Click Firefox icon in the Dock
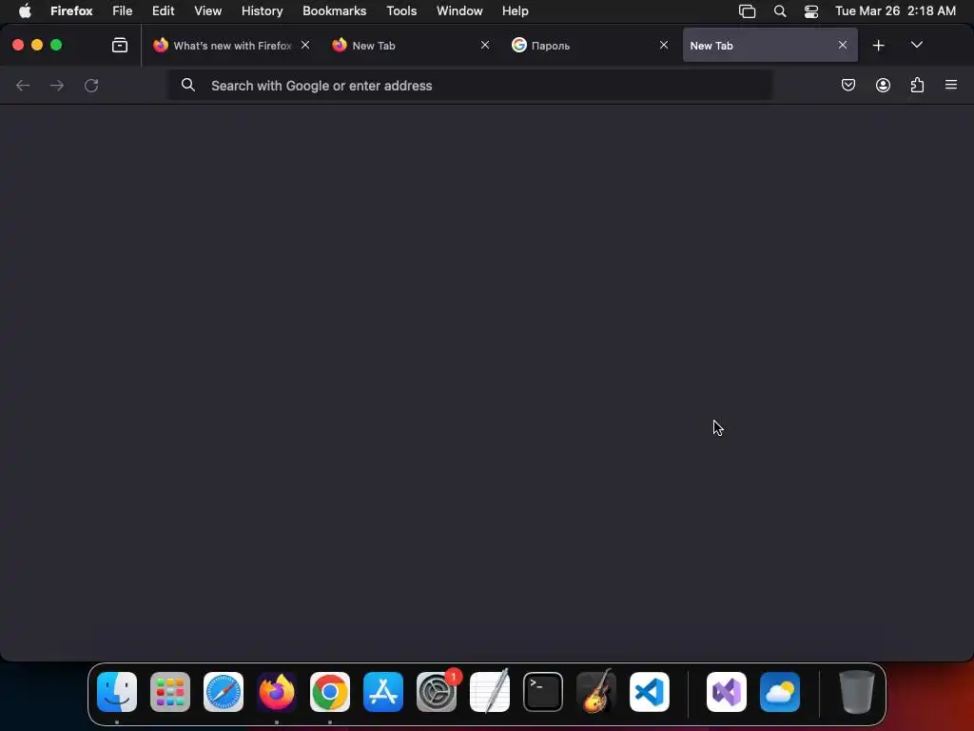Viewport: 974px width, 731px height. point(277,692)
